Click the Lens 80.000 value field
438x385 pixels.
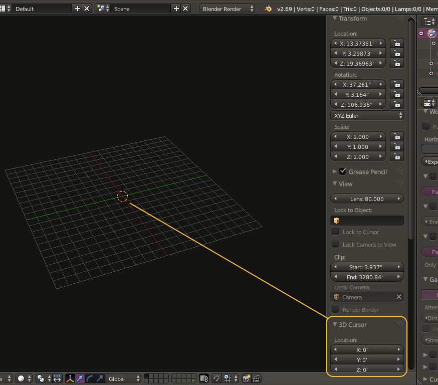click(367, 199)
